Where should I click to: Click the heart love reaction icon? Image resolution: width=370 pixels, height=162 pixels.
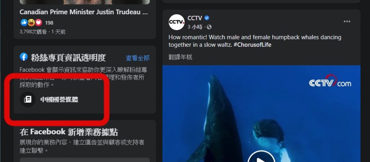[x=39, y=23]
